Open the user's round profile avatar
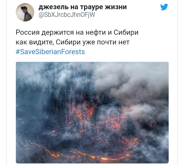The image size is (184, 166). pyautogui.click(x=25, y=12)
